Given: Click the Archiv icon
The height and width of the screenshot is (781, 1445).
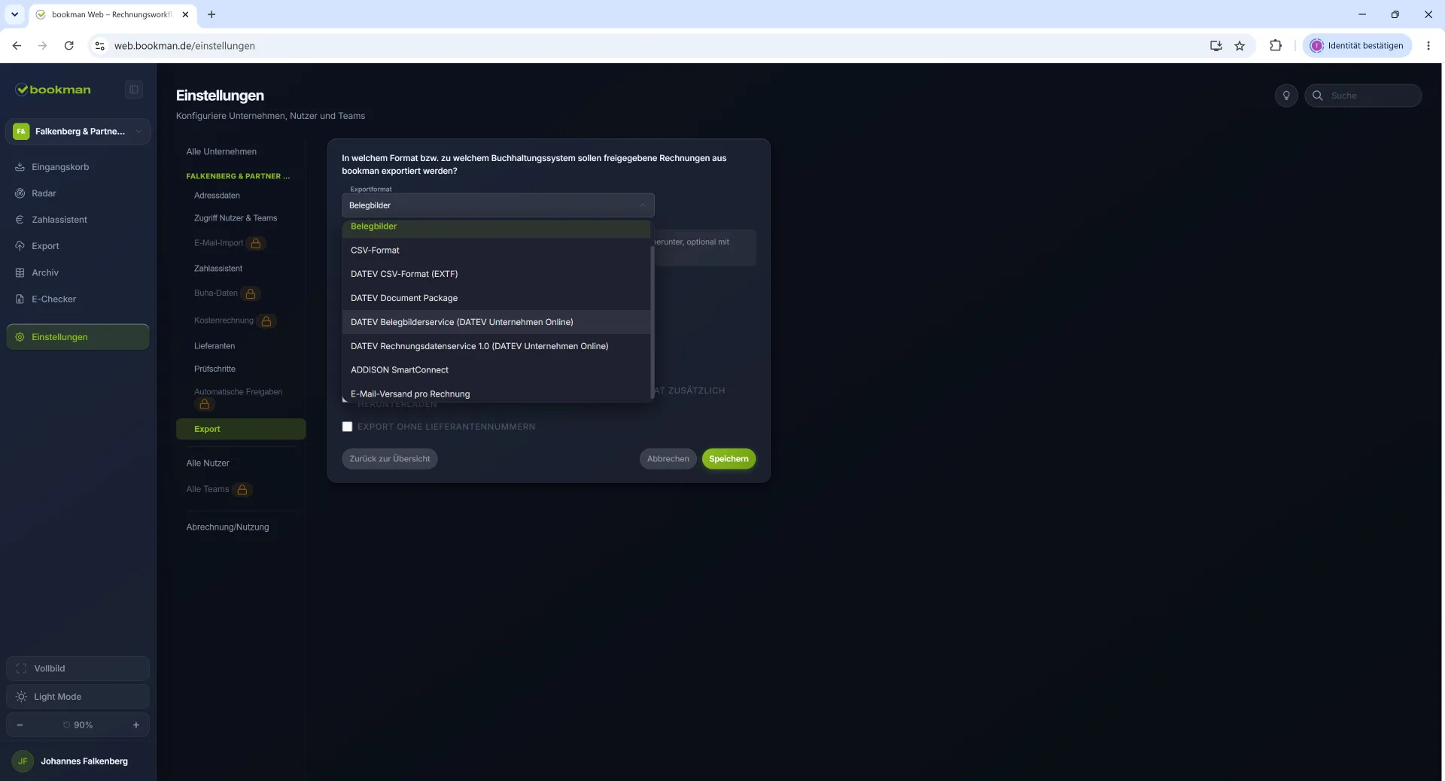Looking at the screenshot, I should 20,272.
